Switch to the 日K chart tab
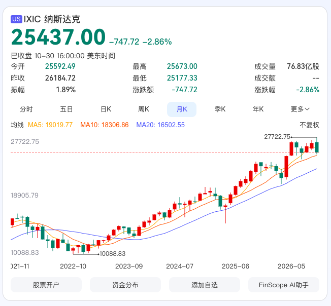Screen dimensions: 331x306 click(106, 109)
